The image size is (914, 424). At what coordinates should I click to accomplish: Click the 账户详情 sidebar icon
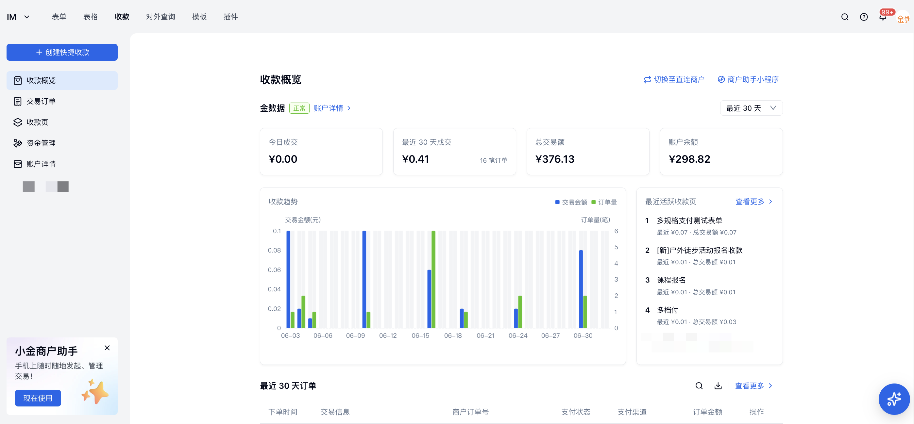click(x=18, y=164)
